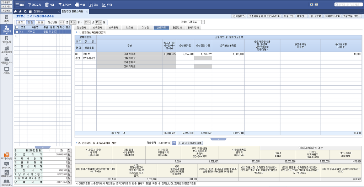Check the empty second row checkbox
This screenshot has width=364, height=187.
[x=16, y=36]
